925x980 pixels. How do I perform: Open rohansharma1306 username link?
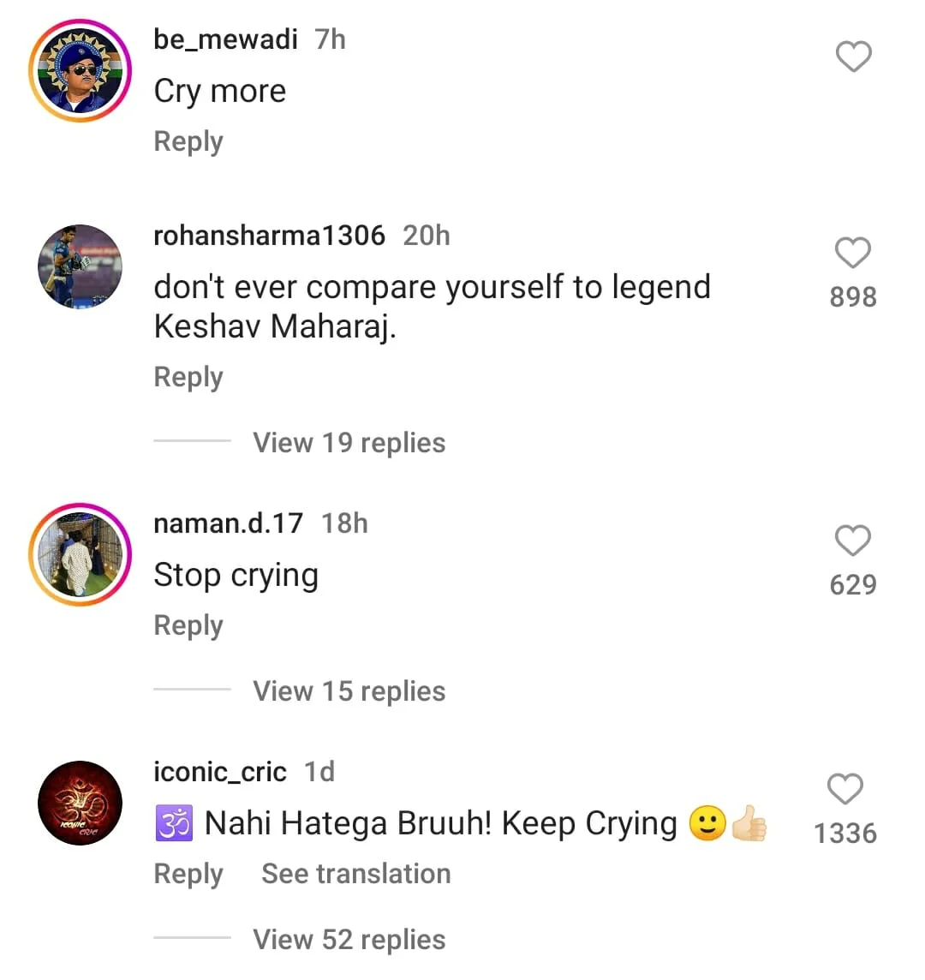[x=269, y=236]
